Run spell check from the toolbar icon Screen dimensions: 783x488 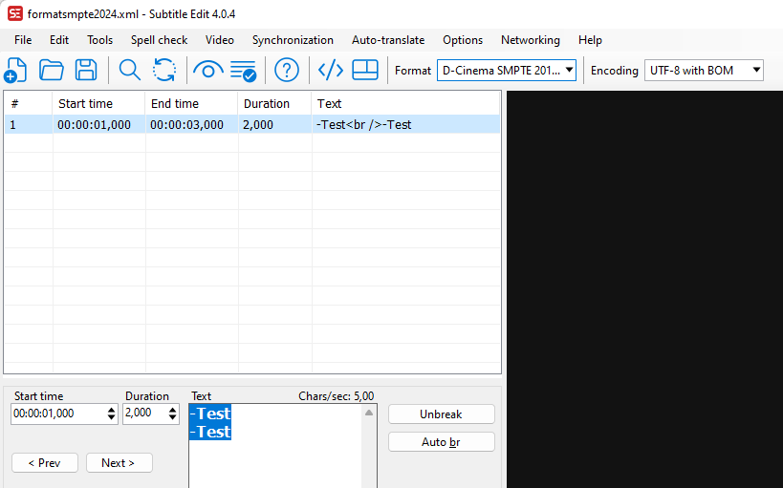point(243,70)
